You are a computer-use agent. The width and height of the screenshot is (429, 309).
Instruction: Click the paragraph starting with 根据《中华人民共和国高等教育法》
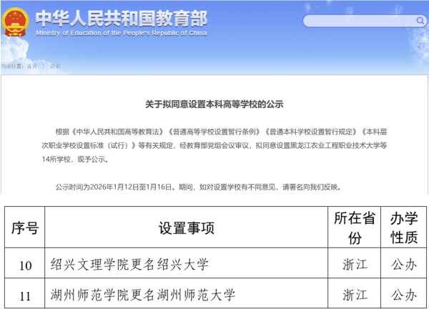coord(214,146)
